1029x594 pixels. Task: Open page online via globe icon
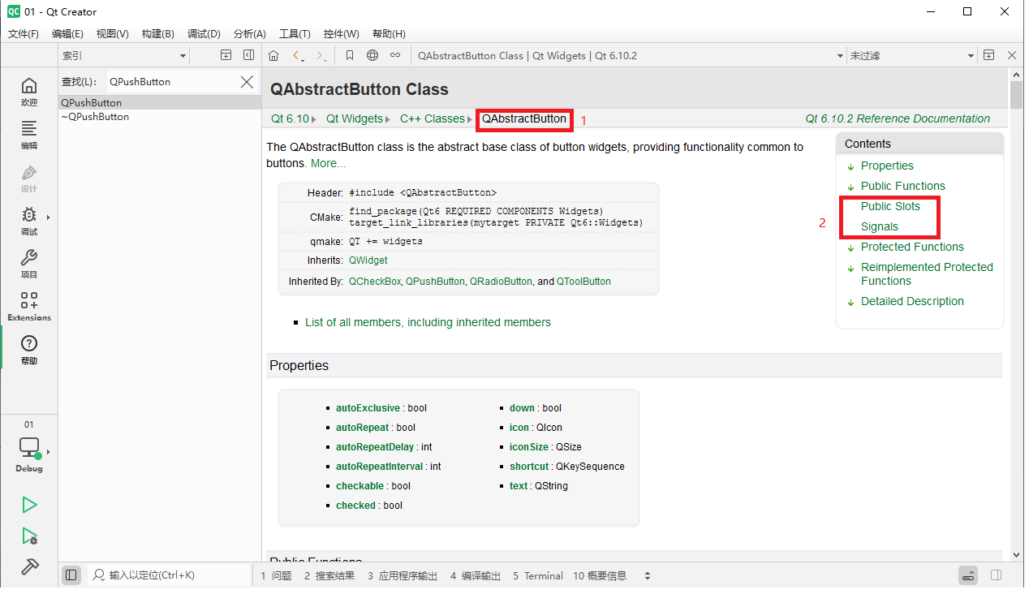(x=372, y=55)
